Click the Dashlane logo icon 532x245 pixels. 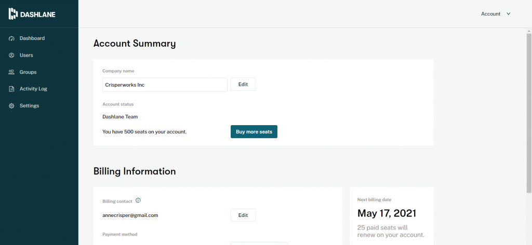pyautogui.click(x=13, y=14)
